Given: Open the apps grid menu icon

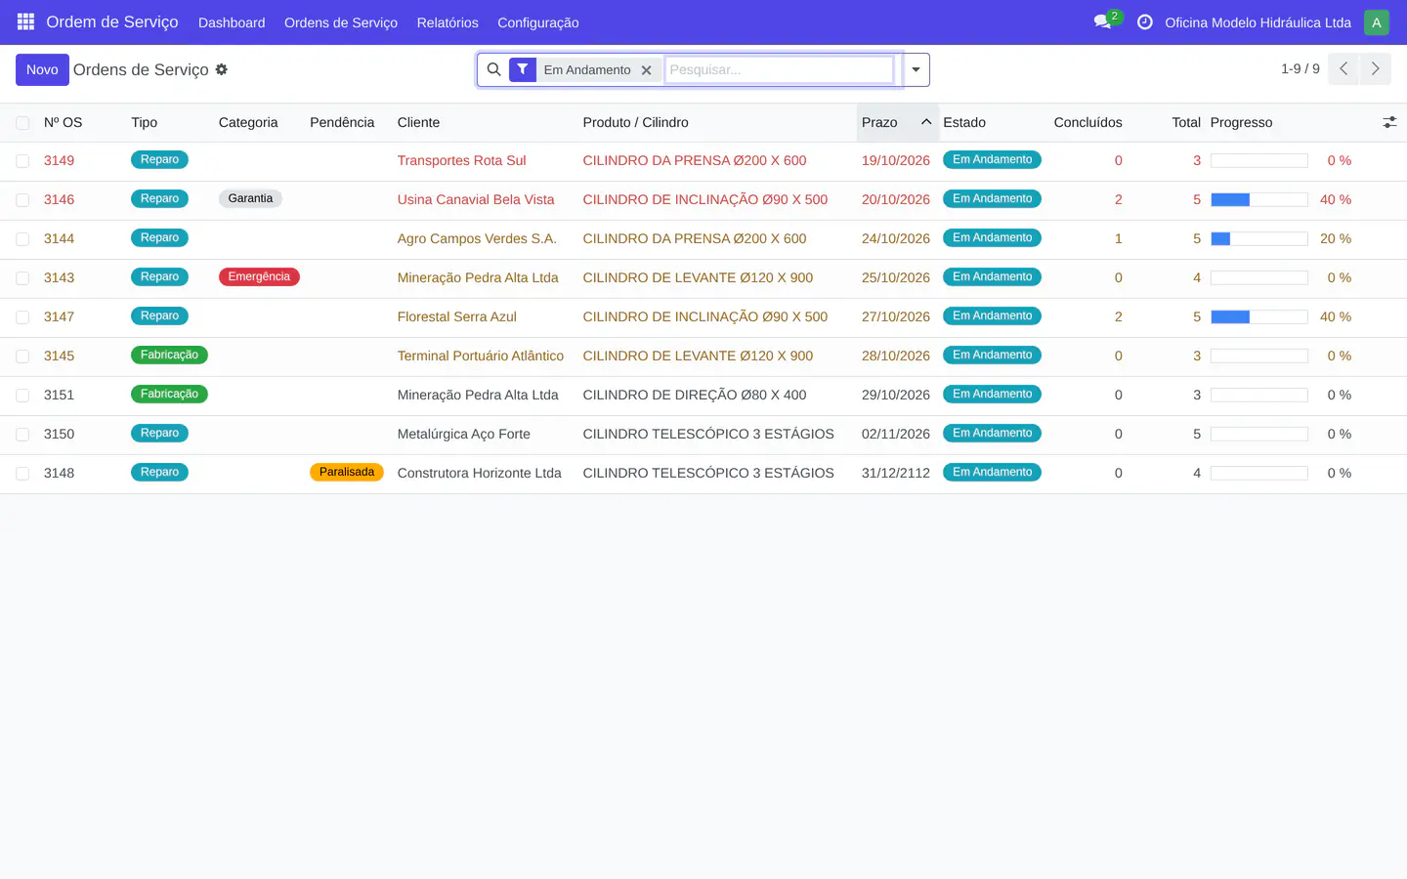Looking at the screenshot, I should [26, 21].
